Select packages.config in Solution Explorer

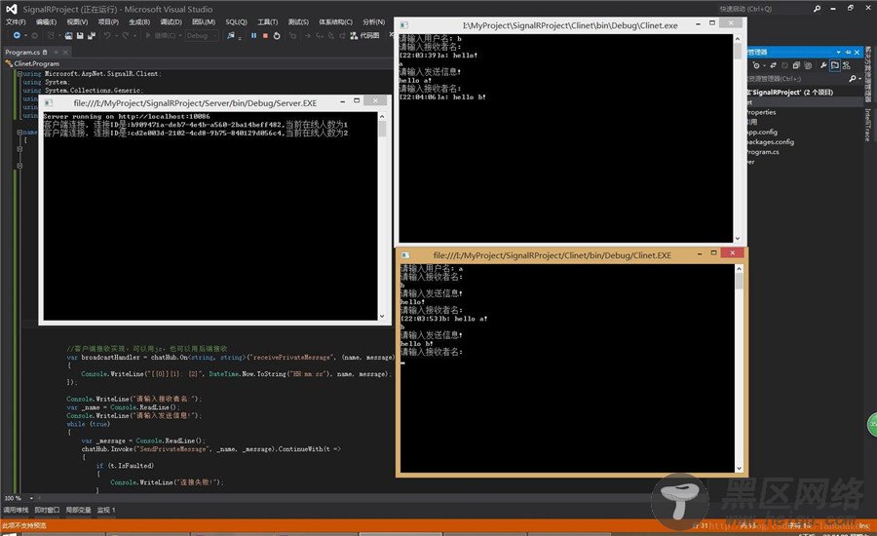(771, 142)
